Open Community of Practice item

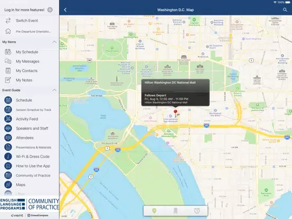pyautogui.click(x=30, y=175)
